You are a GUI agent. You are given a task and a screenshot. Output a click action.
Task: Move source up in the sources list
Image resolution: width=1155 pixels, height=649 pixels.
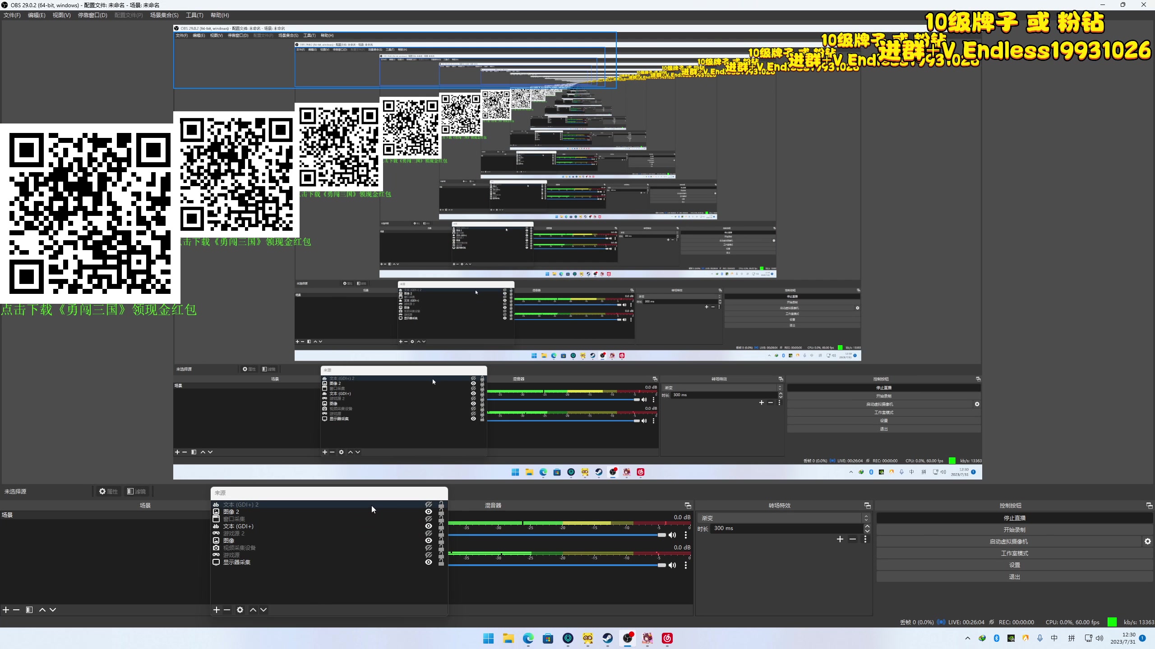point(253,610)
